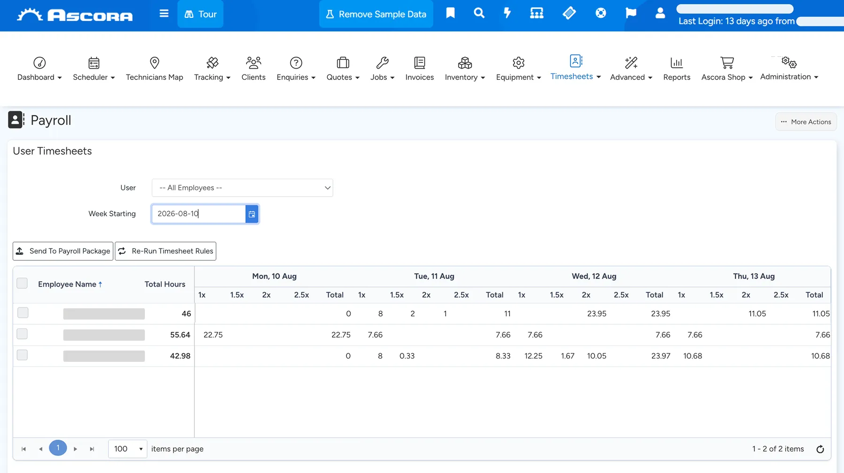Go to previous page of grid
This screenshot has width=844, height=473.
coord(41,449)
